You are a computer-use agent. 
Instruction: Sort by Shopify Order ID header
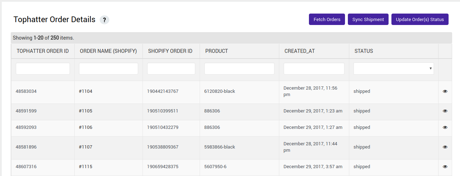click(170, 51)
